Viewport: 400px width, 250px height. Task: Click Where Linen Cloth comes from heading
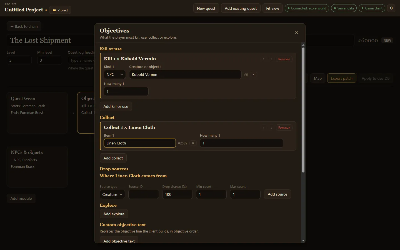click(133, 176)
